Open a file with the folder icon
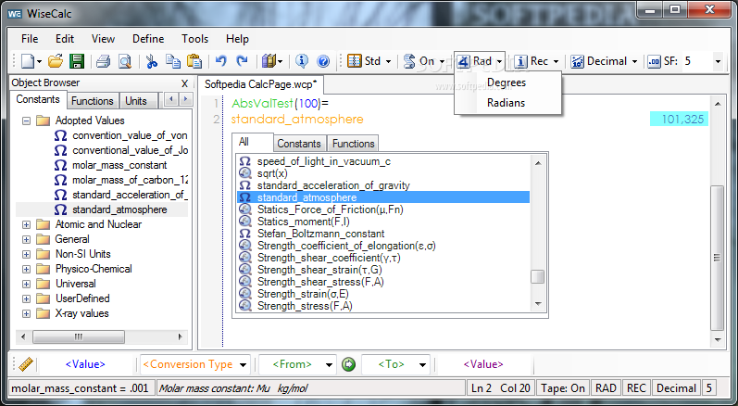The image size is (738, 406). tap(56, 61)
